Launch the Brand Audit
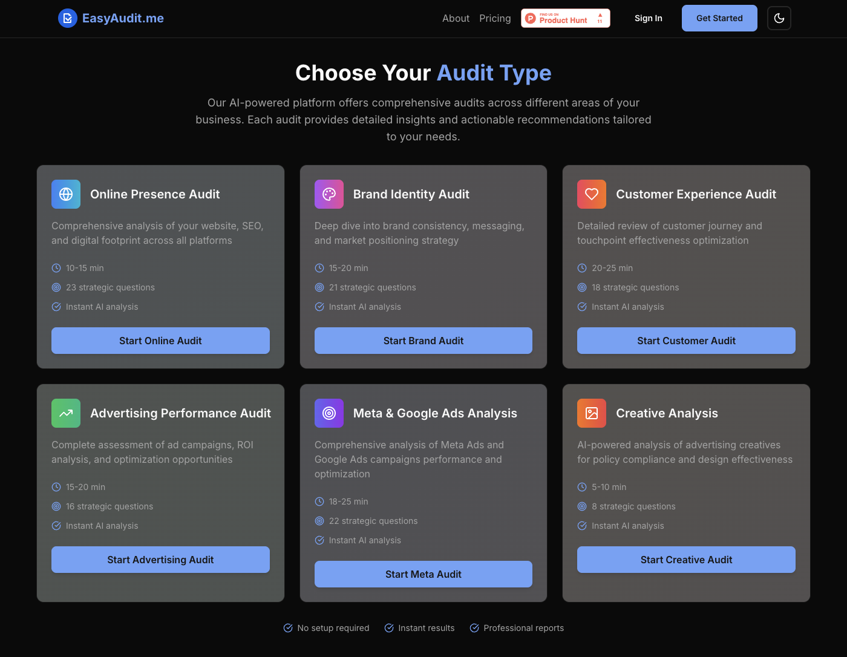Screen dimensions: 847x657 click(423, 341)
